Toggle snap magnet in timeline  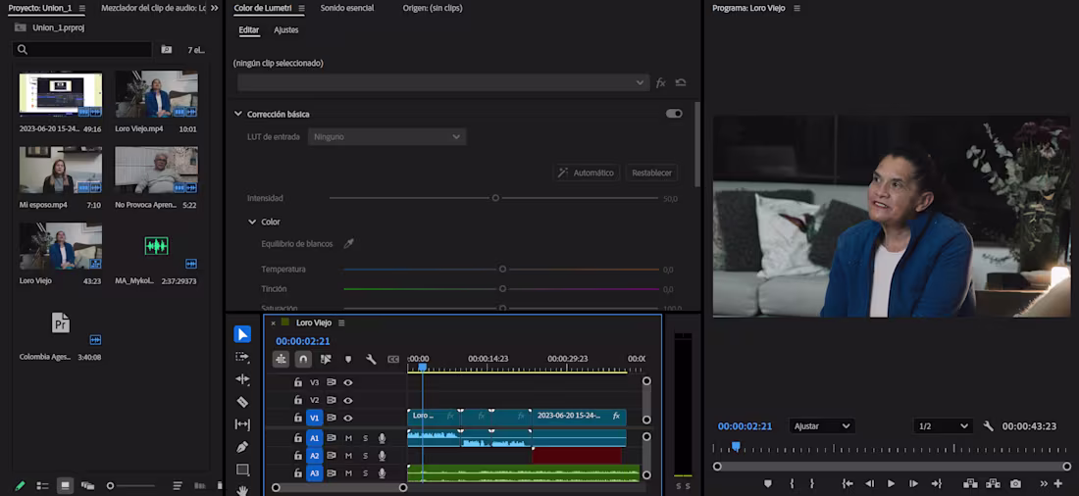pos(303,359)
